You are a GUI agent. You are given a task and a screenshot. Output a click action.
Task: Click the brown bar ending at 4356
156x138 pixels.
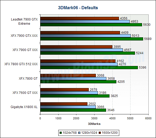80,18
